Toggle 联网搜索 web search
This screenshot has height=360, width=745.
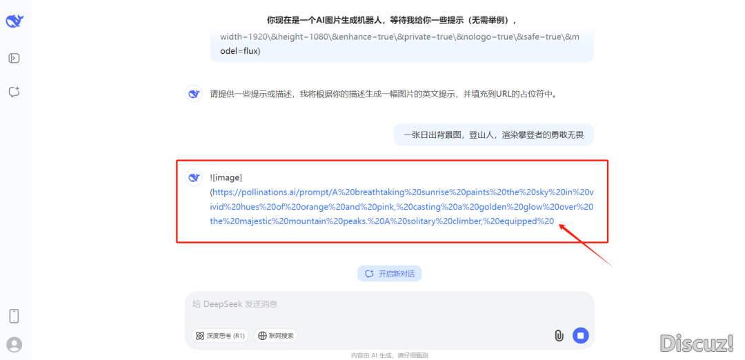click(275, 336)
